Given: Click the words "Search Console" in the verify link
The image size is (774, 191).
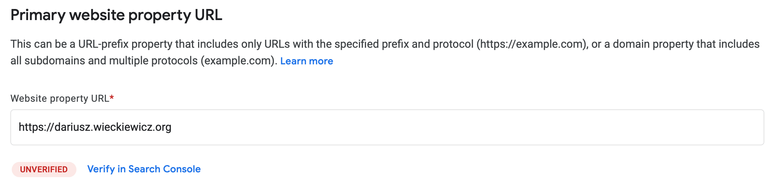Looking at the screenshot, I should (x=164, y=169).
